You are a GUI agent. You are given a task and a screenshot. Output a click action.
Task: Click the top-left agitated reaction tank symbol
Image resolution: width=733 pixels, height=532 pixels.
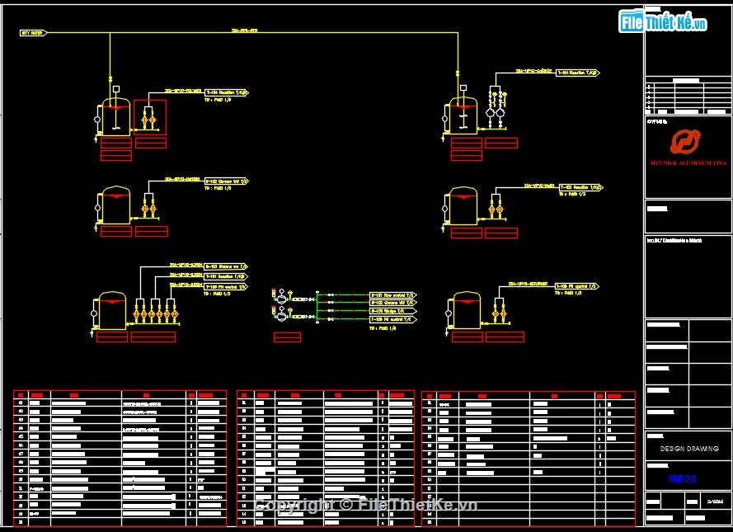[115, 115]
